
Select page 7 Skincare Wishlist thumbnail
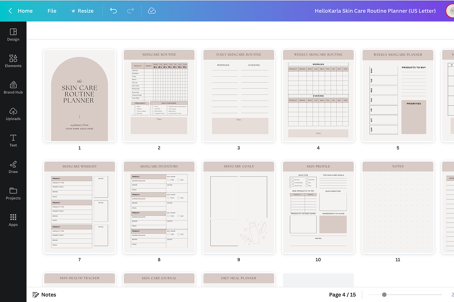[x=79, y=207]
